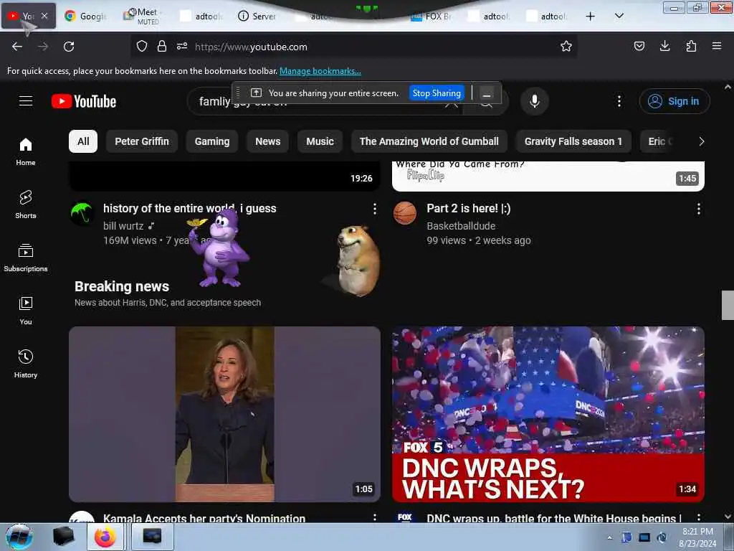This screenshot has width=734, height=551.
Task: Switch to the Google browser tab
Action: click(86, 16)
